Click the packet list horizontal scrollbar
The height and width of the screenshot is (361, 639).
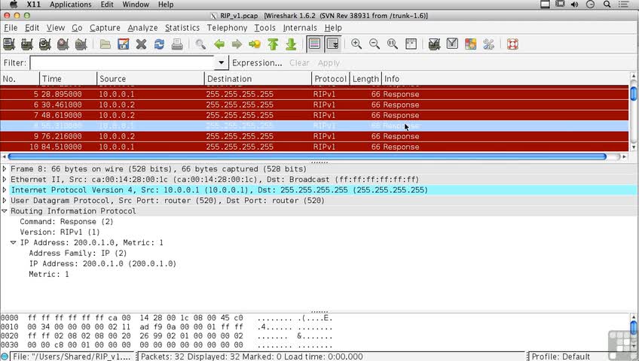(x=307, y=156)
